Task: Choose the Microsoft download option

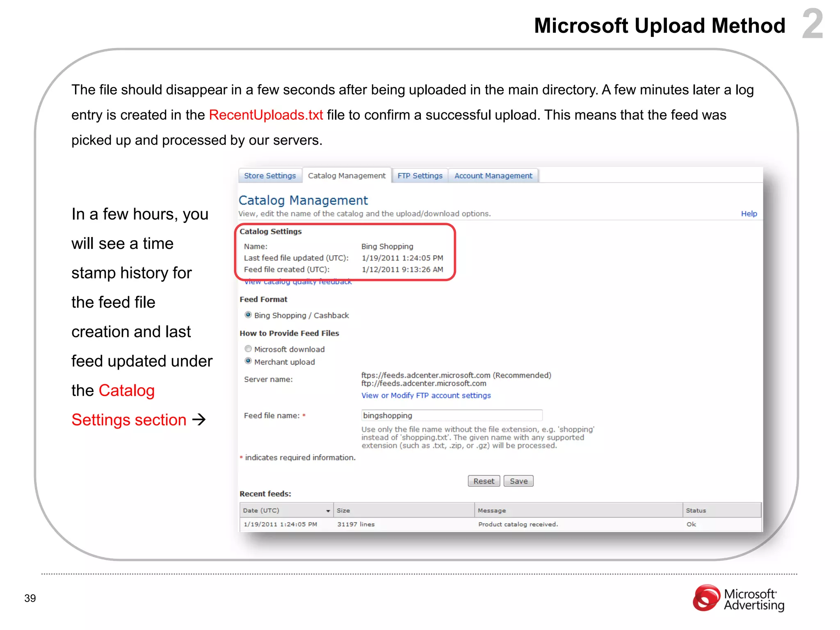Action: pos(248,349)
